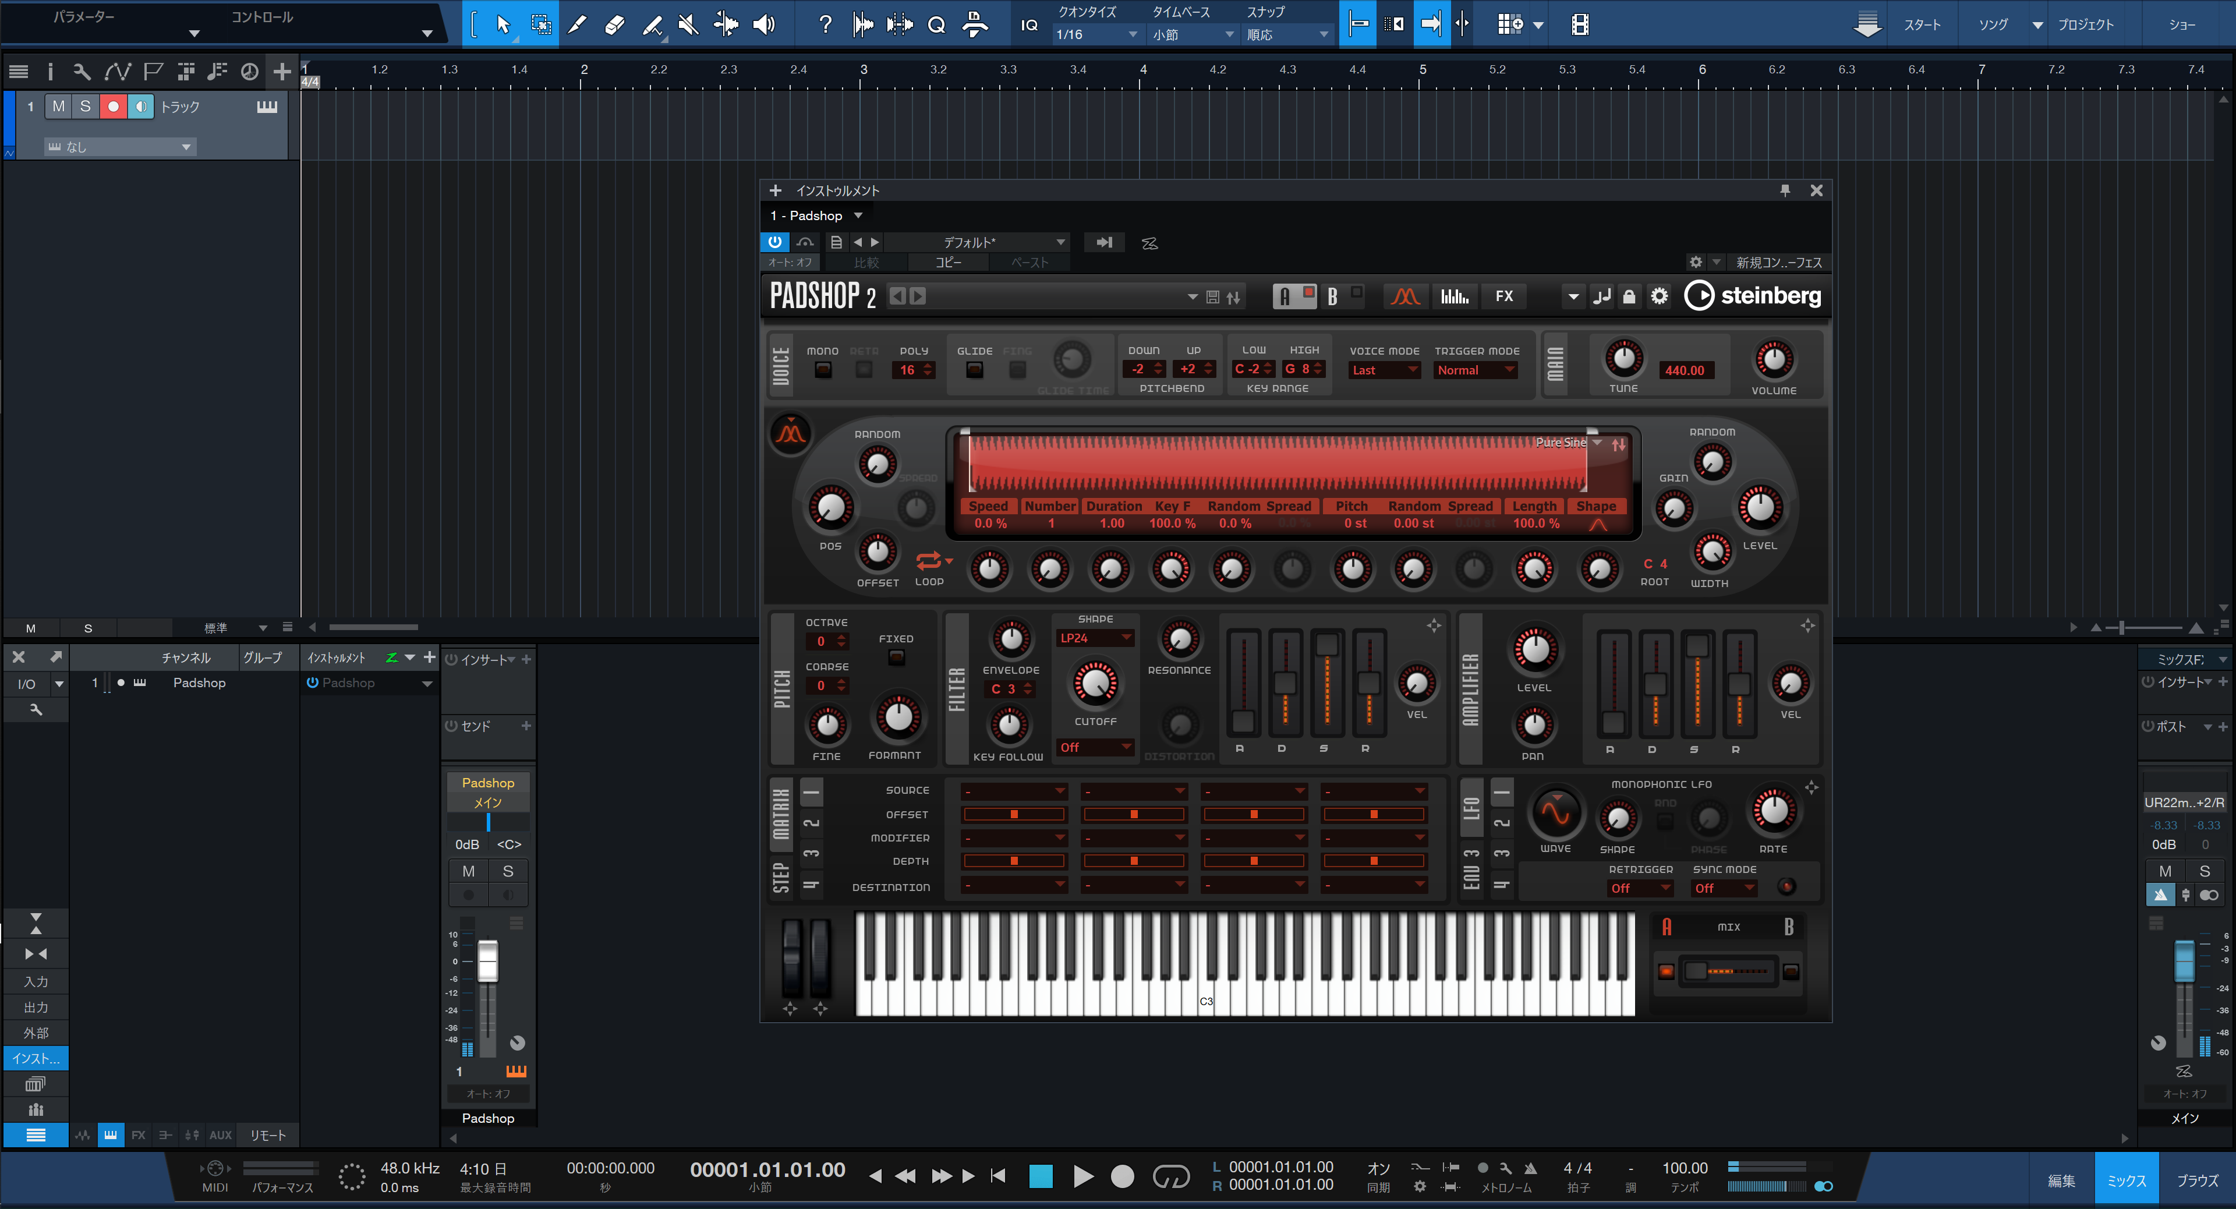Enable Mono switch in Voice section
This screenshot has height=1209, width=2236.
click(822, 370)
